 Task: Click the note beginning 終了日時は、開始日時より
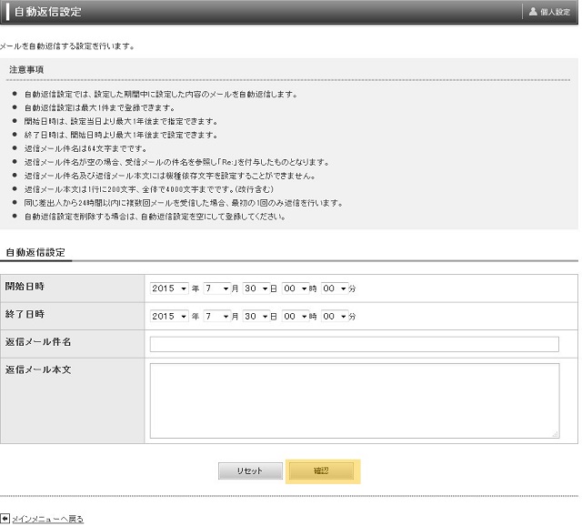121,135
